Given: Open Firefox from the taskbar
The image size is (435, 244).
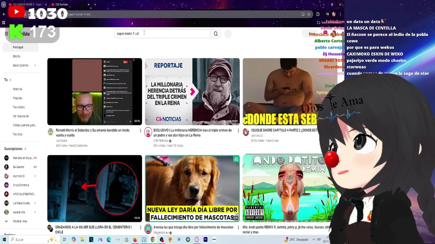Looking at the screenshot, I should coord(135,240).
